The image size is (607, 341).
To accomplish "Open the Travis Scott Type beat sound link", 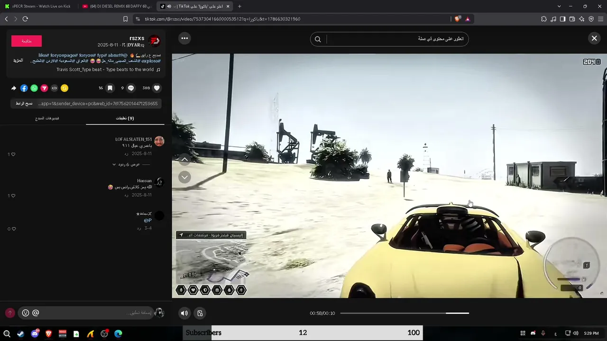I will click(x=108, y=70).
